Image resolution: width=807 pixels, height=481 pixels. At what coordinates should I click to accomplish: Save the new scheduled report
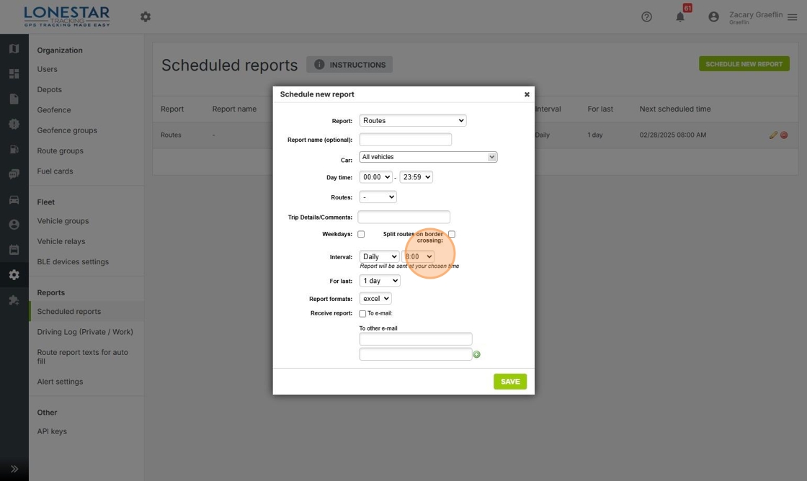point(510,382)
